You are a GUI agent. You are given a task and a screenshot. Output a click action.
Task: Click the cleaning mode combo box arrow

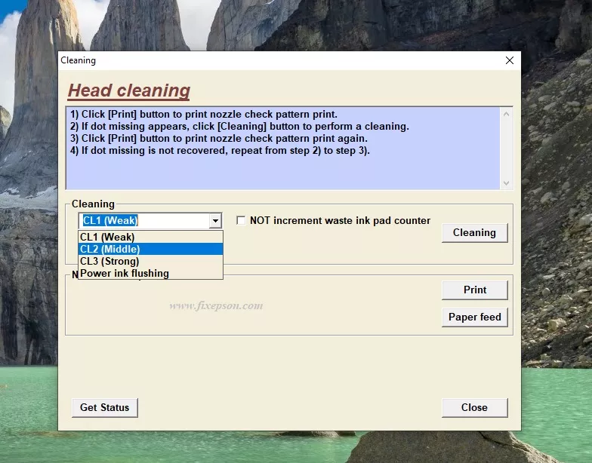click(x=215, y=221)
